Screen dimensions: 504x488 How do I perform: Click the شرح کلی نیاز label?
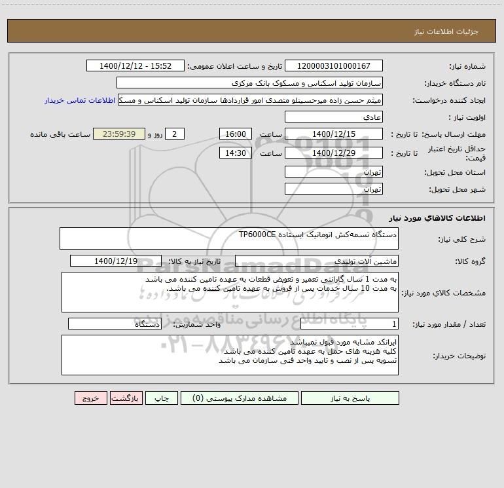click(462, 239)
